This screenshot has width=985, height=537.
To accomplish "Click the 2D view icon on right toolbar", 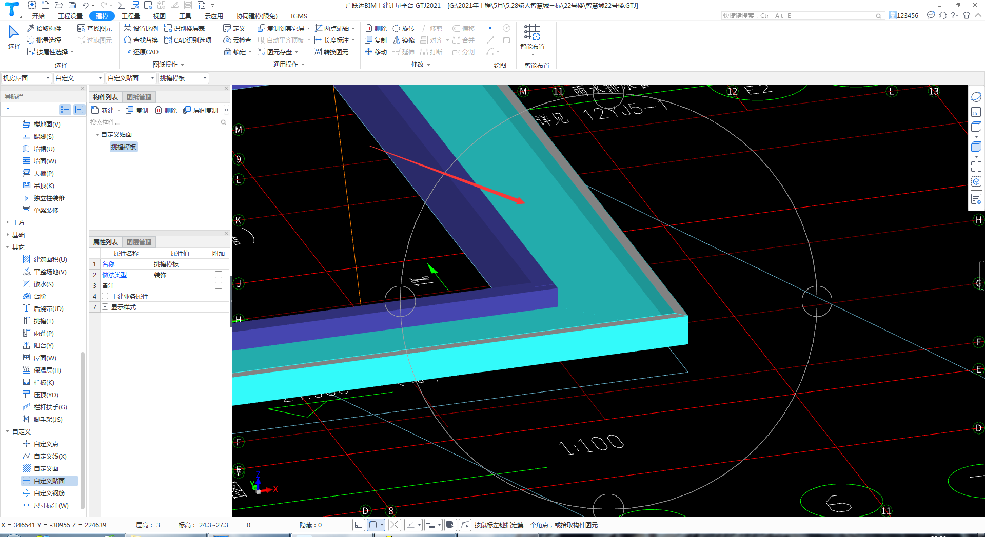I will pos(976,113).
